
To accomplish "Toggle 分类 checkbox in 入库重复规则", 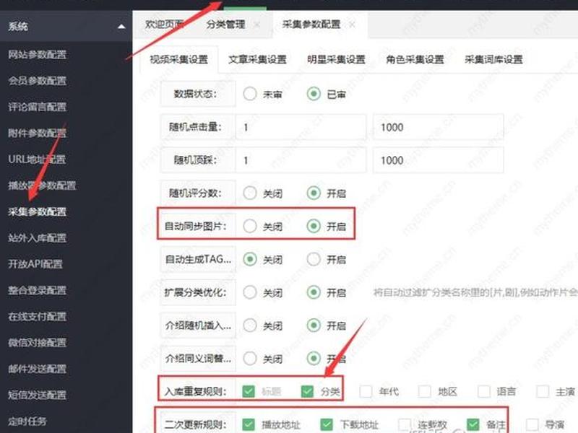I will point(307,391).
